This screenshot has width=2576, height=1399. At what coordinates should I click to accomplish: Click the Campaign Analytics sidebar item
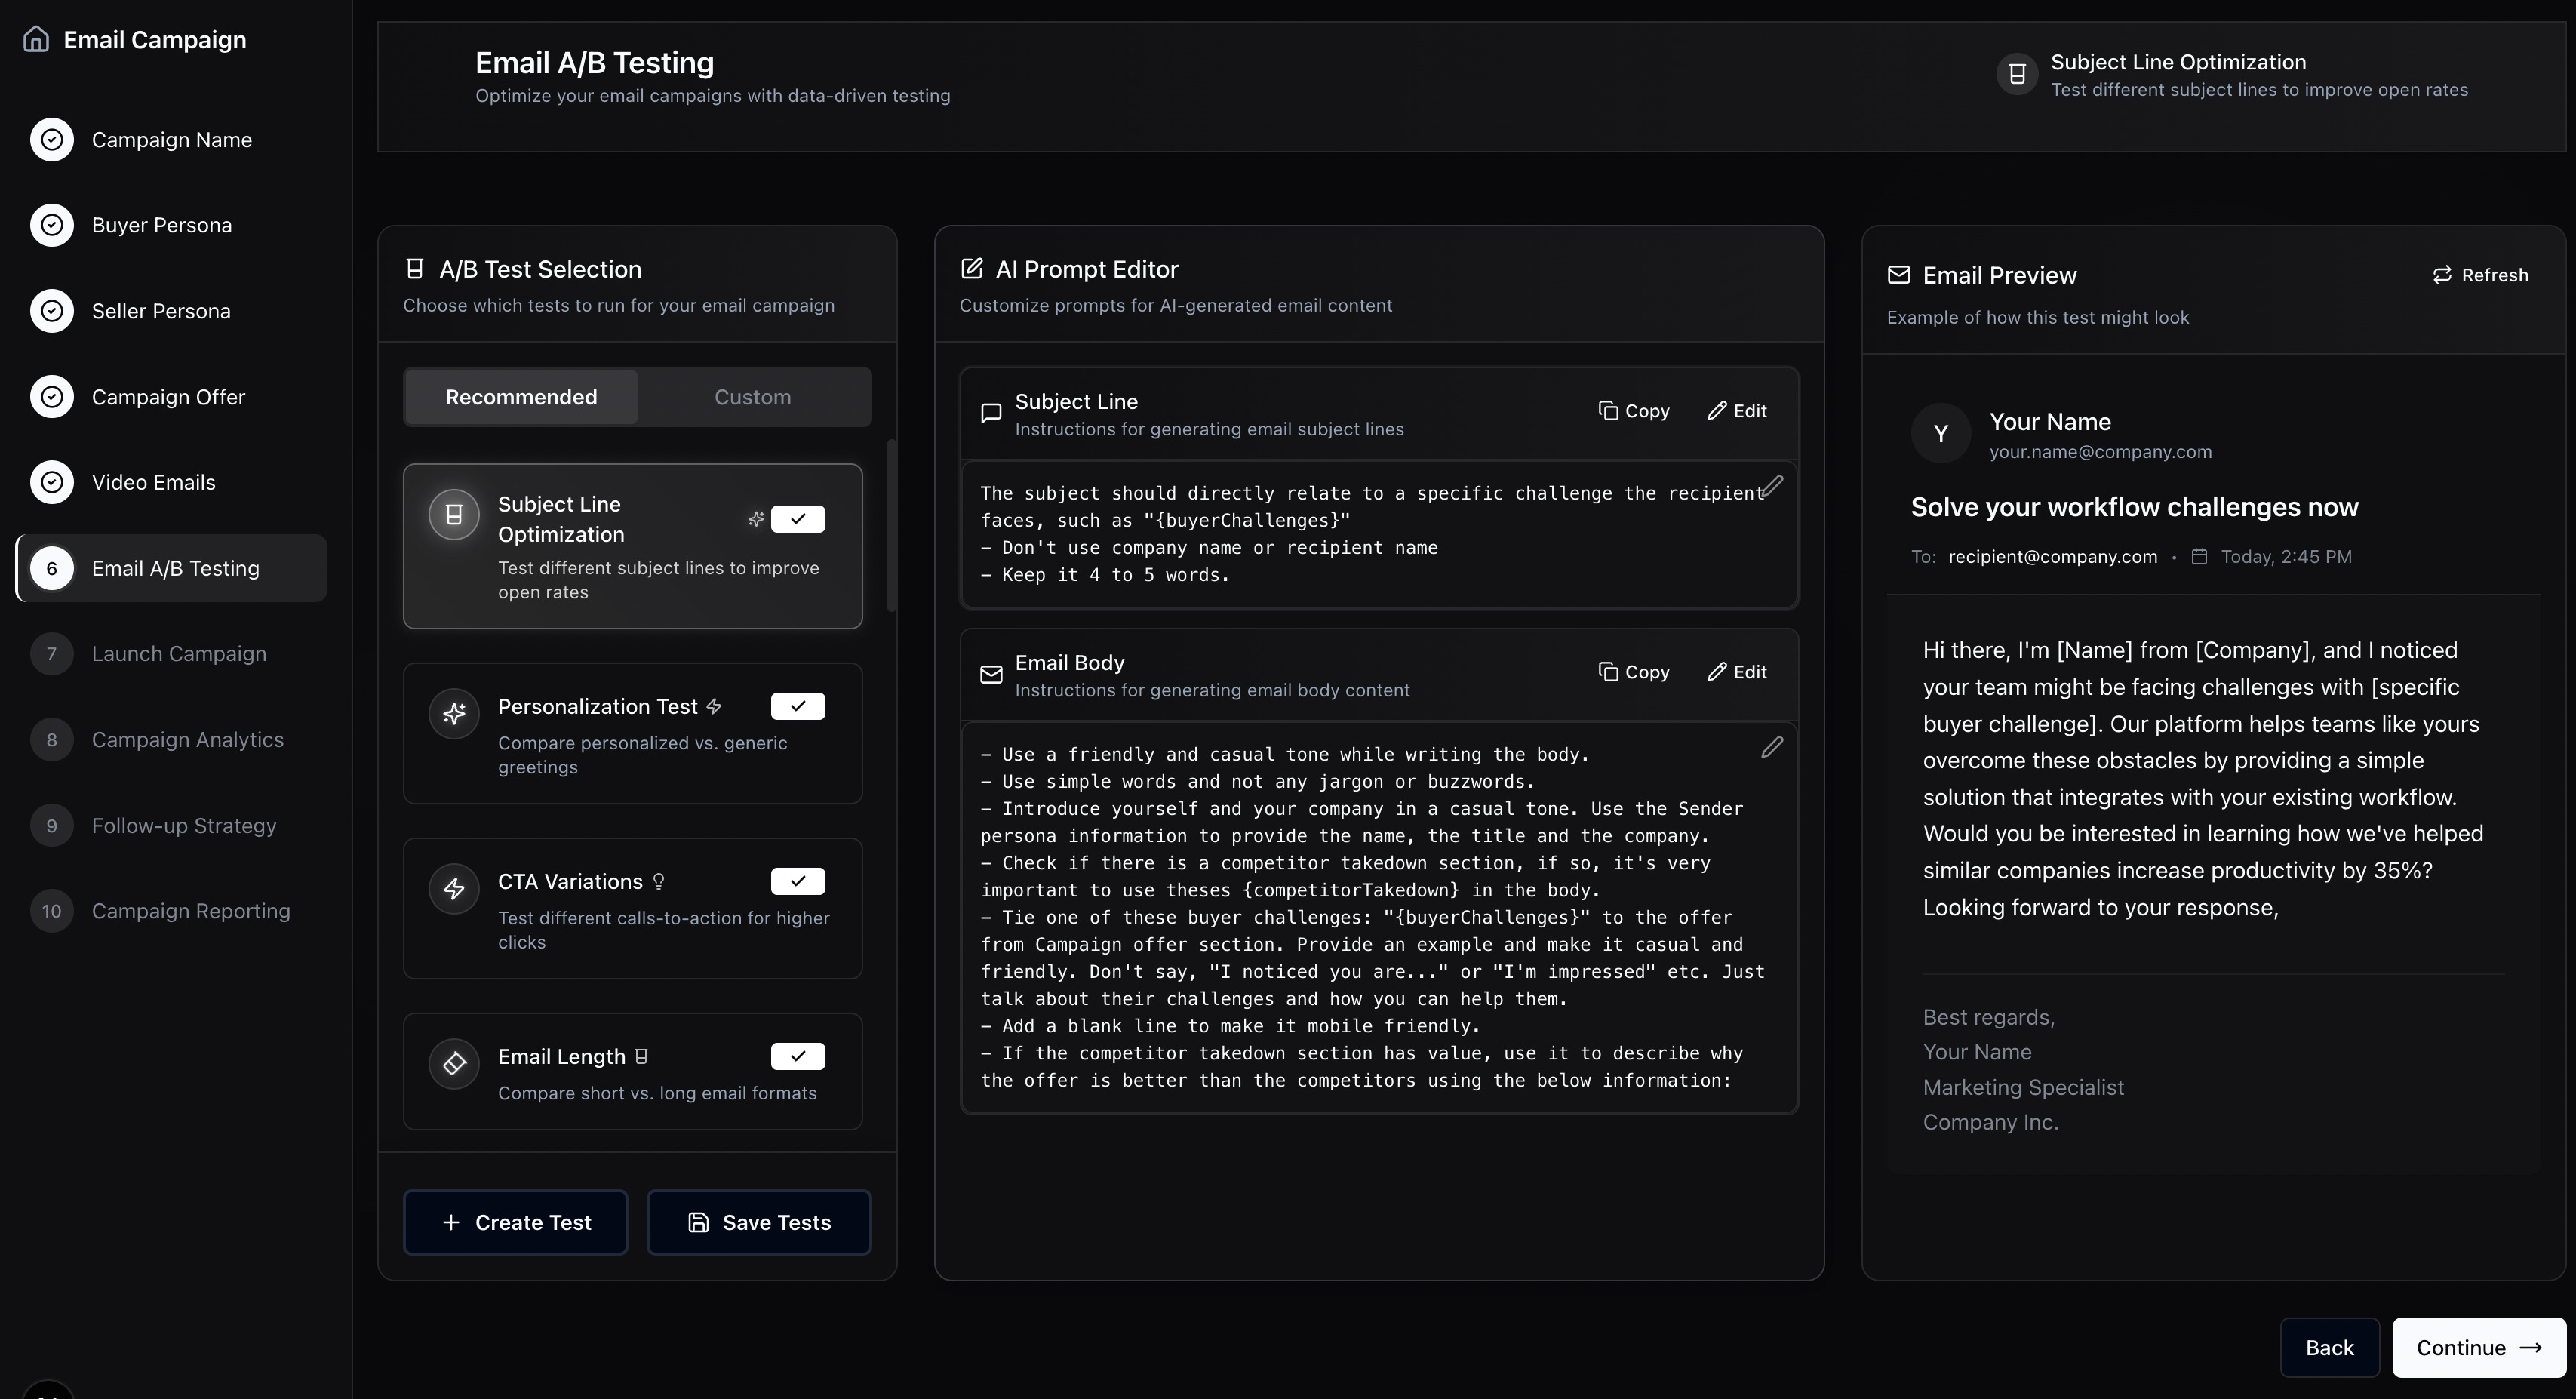pyautogui.click(x=171, y=740)
